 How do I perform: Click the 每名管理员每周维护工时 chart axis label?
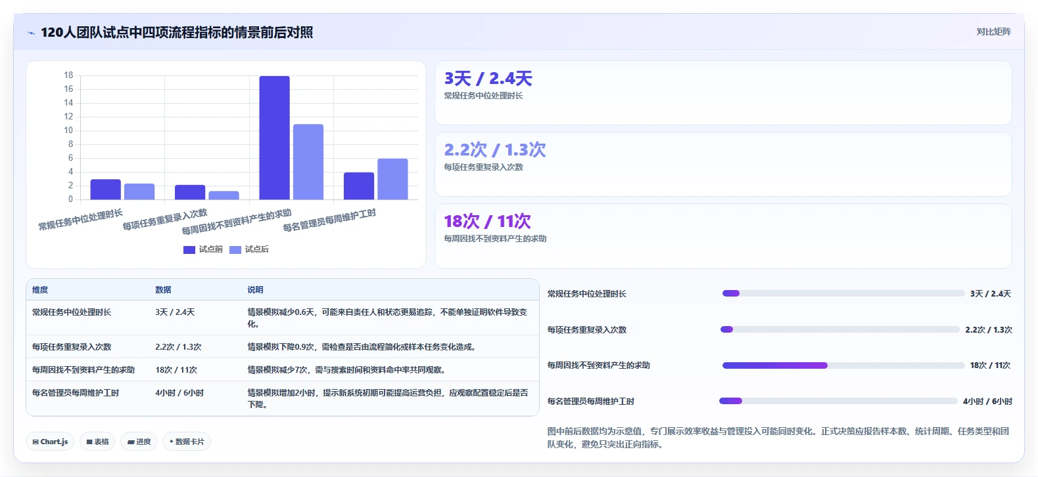329,220
